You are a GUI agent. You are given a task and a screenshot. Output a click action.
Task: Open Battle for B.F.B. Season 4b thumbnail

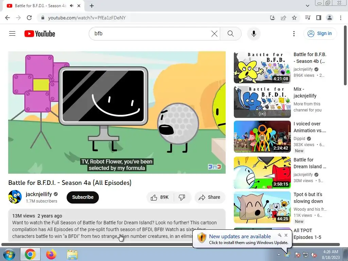click(x=262, y=68)
